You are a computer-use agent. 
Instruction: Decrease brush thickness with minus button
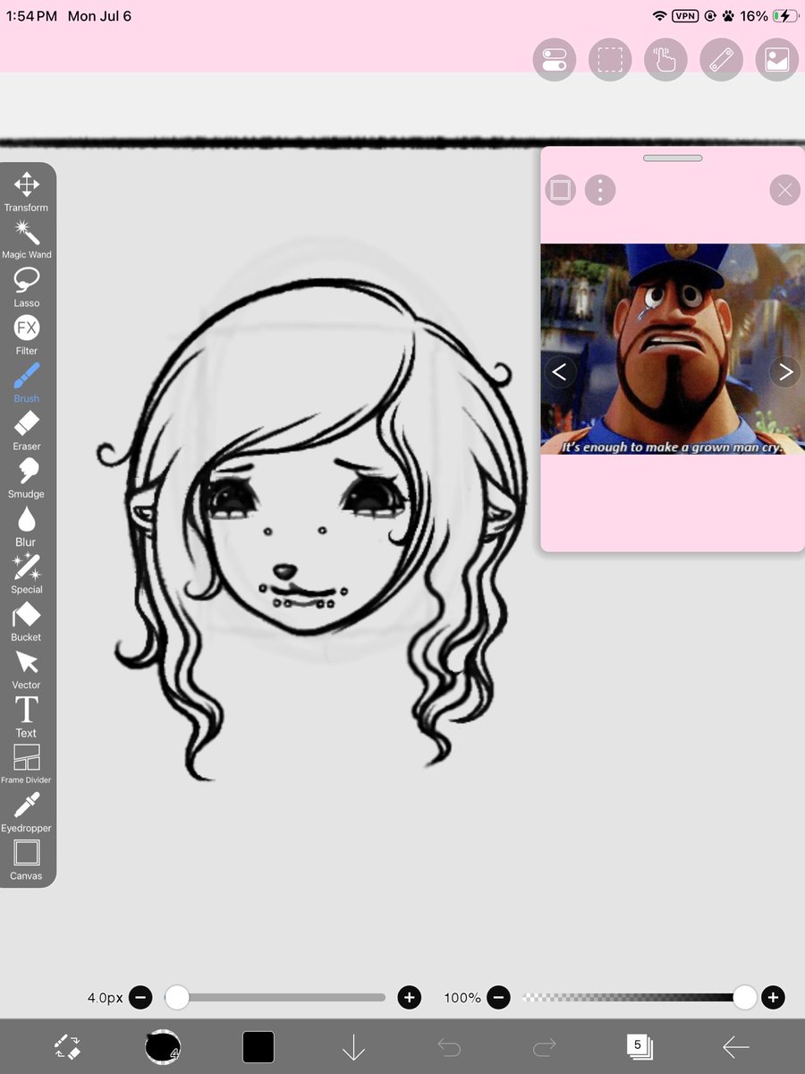click(x=140, y=997)
